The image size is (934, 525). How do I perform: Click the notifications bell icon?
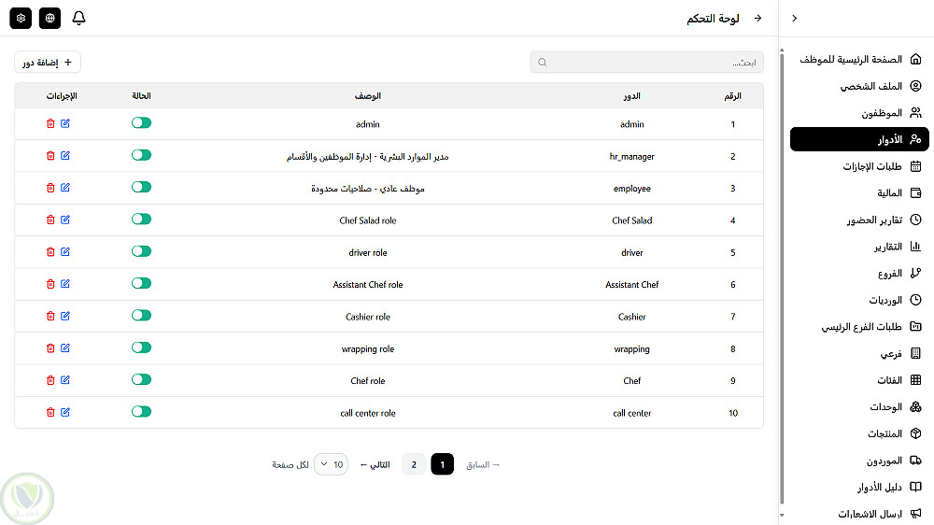tap(78, 19)
